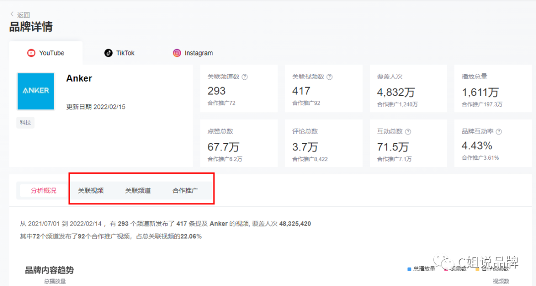The image size is (536, 286).
Task: Click the back chevron arrow icon
Action: point(12,14)
